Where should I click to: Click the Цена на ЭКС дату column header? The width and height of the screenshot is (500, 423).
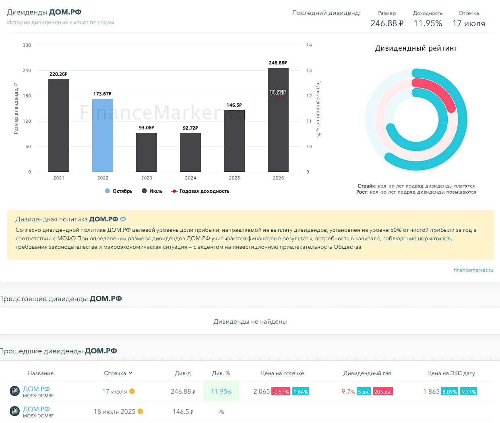[451, 373]
